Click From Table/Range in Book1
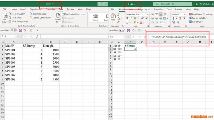 (18, 22)
